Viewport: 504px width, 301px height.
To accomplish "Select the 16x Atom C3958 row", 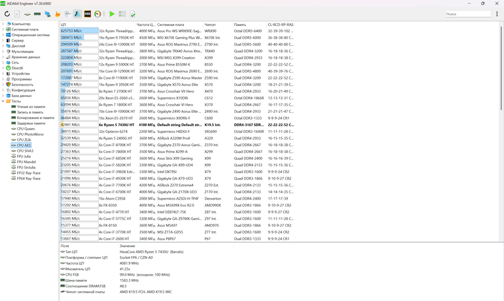I will 177,199.
